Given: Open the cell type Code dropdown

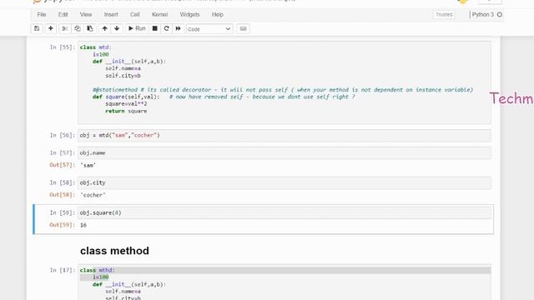Looking at the screenshot, I should (209, 29).
